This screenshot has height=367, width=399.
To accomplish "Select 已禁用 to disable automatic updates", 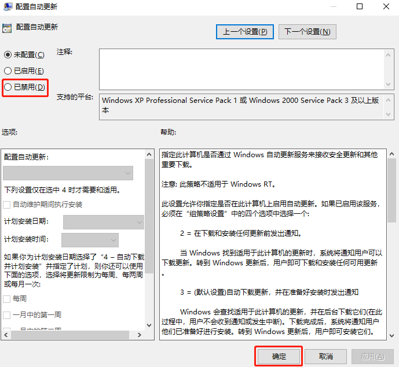I will pos(8,87).
